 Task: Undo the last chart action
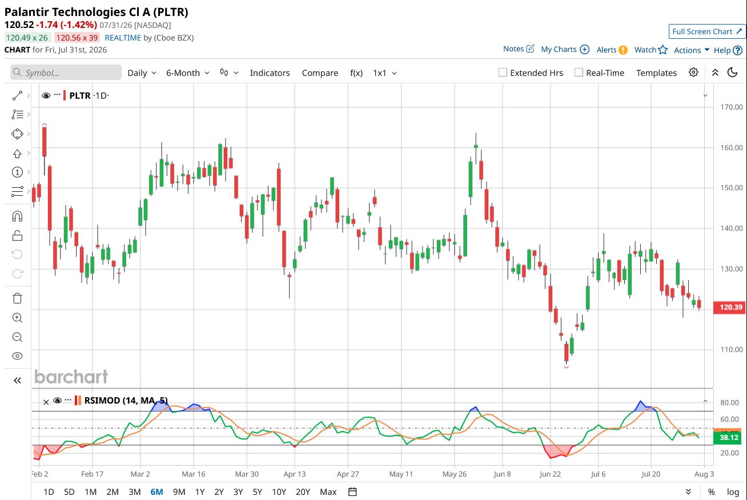17,255
